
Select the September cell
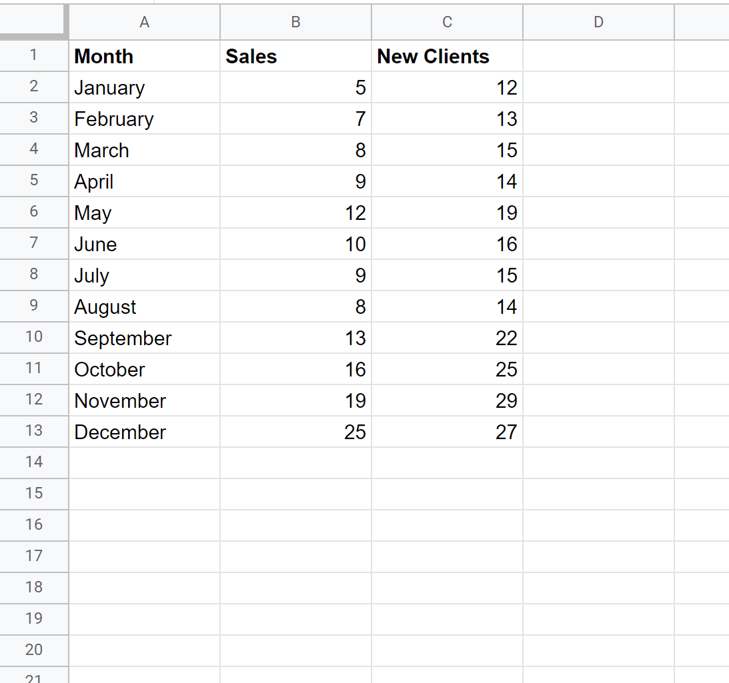coord(144,338)
